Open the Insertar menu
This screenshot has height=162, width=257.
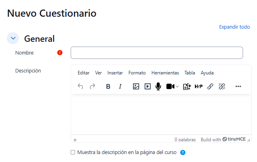pyautogui.click(x=115, y=73)
